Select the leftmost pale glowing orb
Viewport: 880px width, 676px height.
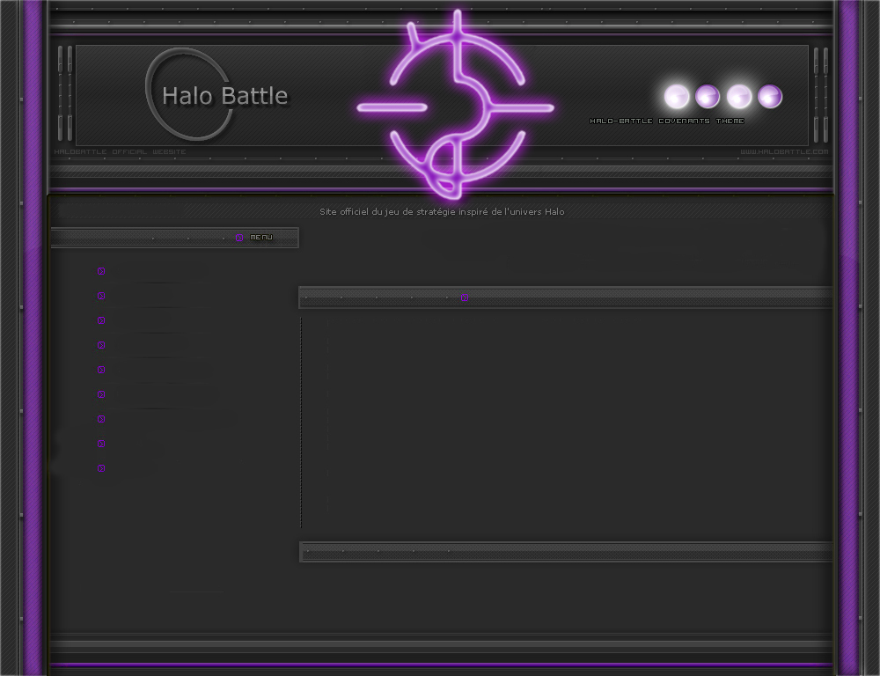[677, 97]
